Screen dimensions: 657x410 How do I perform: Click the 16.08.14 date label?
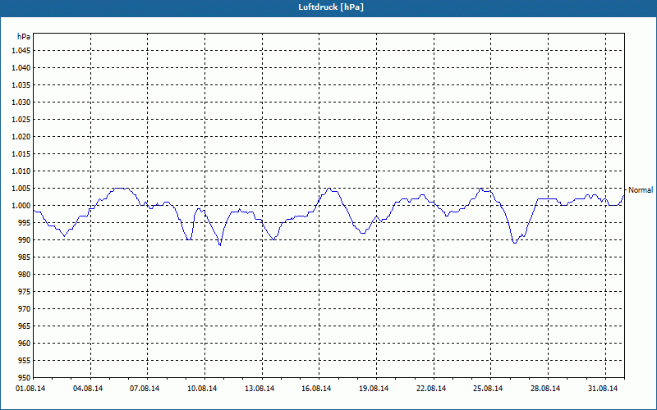[x=316, y=389]
